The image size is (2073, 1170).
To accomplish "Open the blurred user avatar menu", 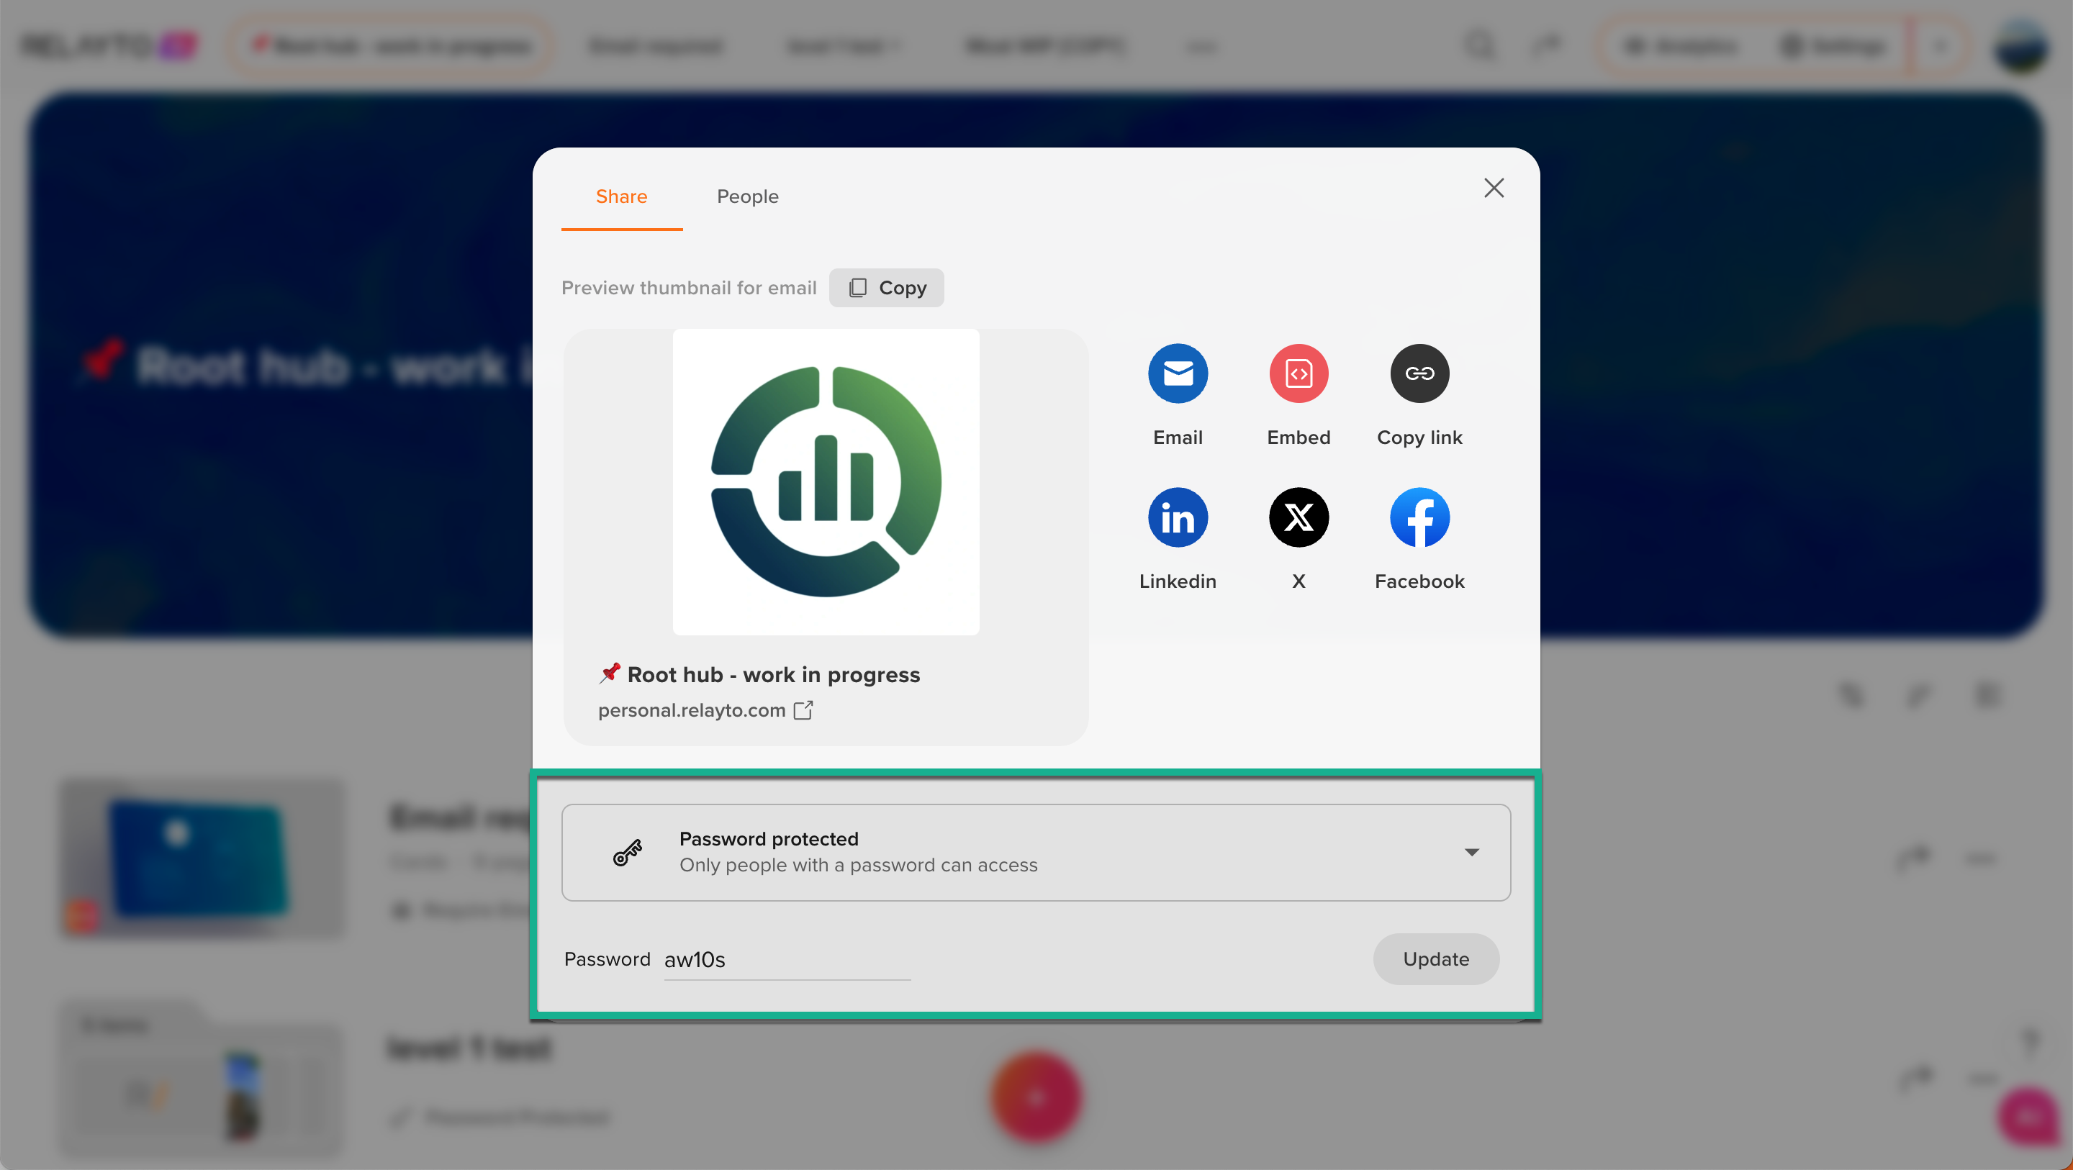I will (x=2020, y=46).
